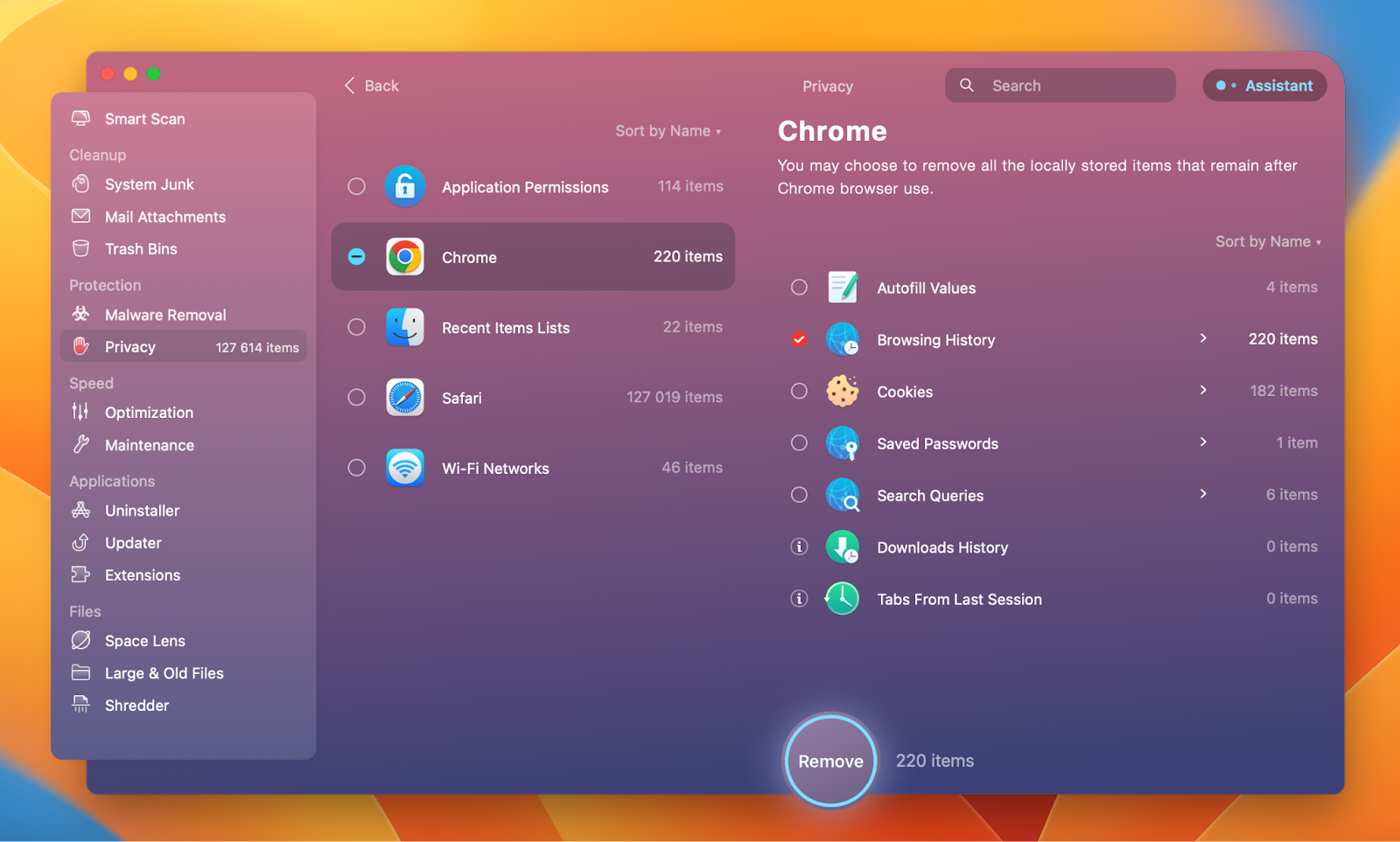
Task: Click the Saved Passwords key icon
Action: 841,443
